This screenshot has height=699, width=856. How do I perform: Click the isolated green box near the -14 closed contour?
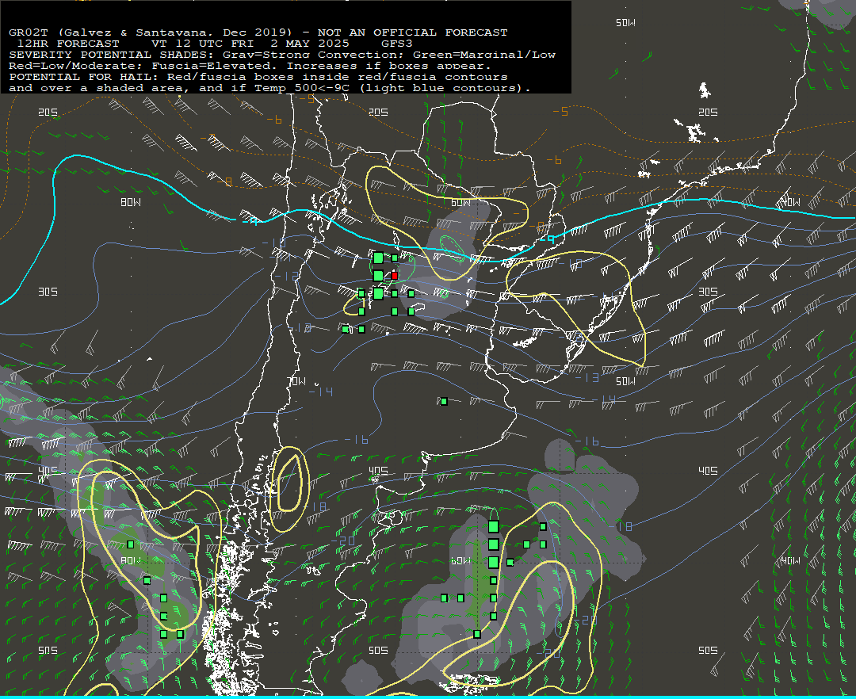click(445, 402)
